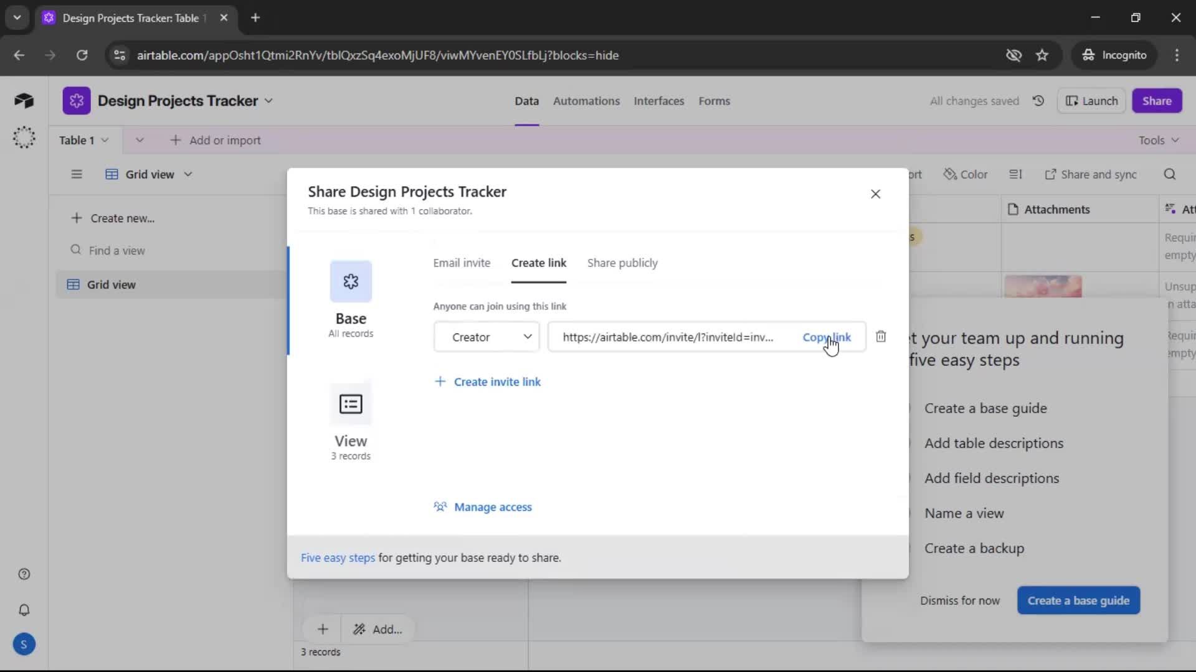Click the purple Share button
Screen dimensions: 1196x672
pyautogui.click(x=1157, y=101)
